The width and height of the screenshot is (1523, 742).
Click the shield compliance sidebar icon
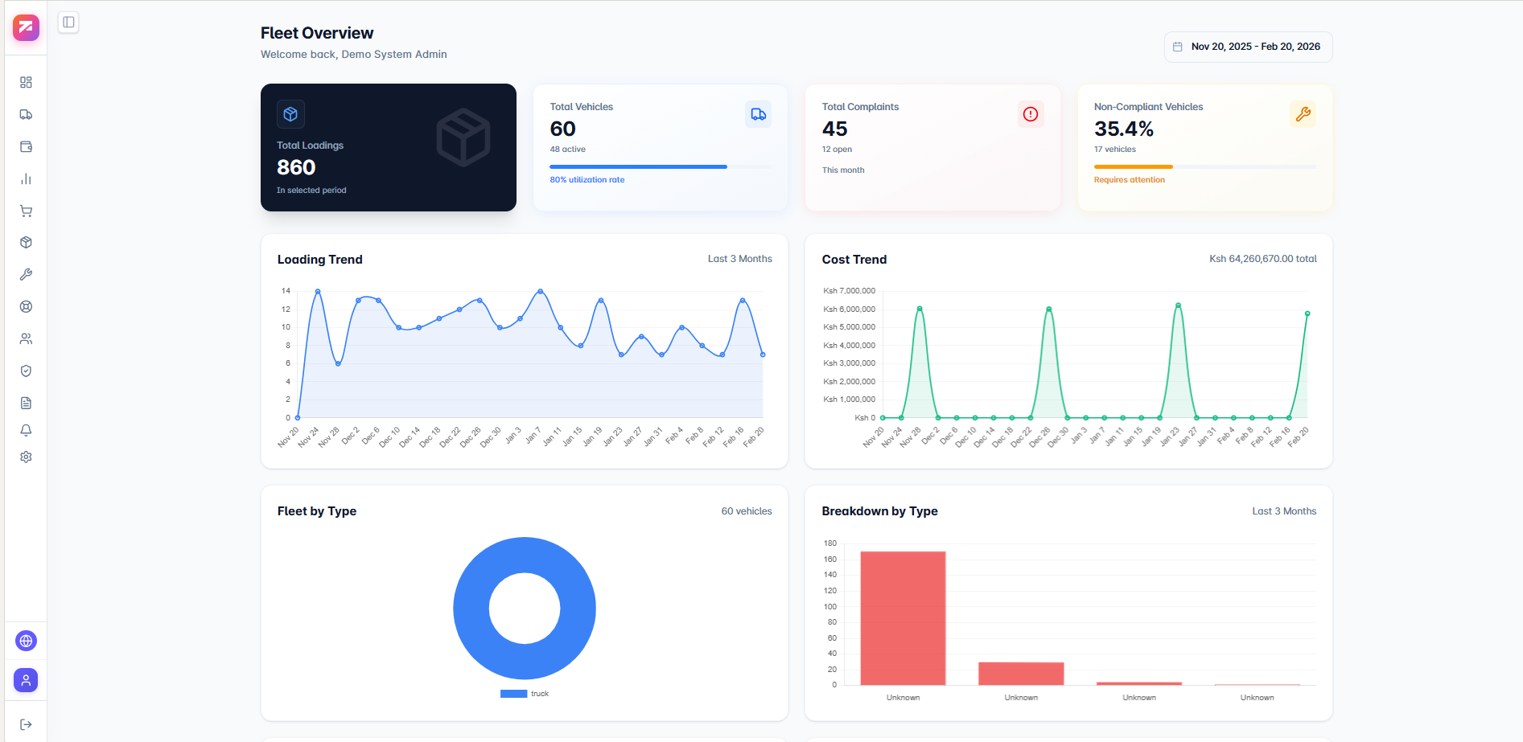tap(26, 371)
